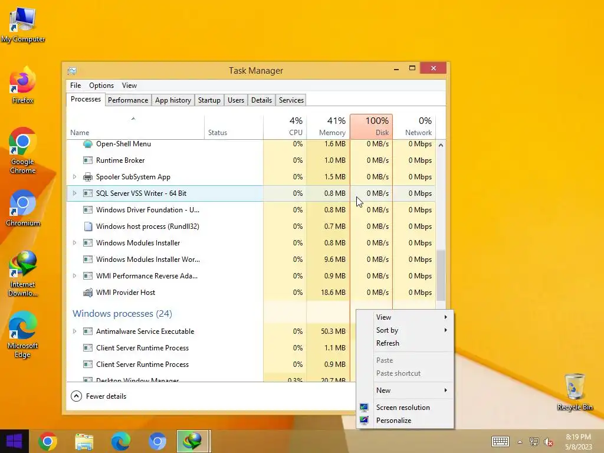Click the Windows processes (24) group header

[122, 314]
